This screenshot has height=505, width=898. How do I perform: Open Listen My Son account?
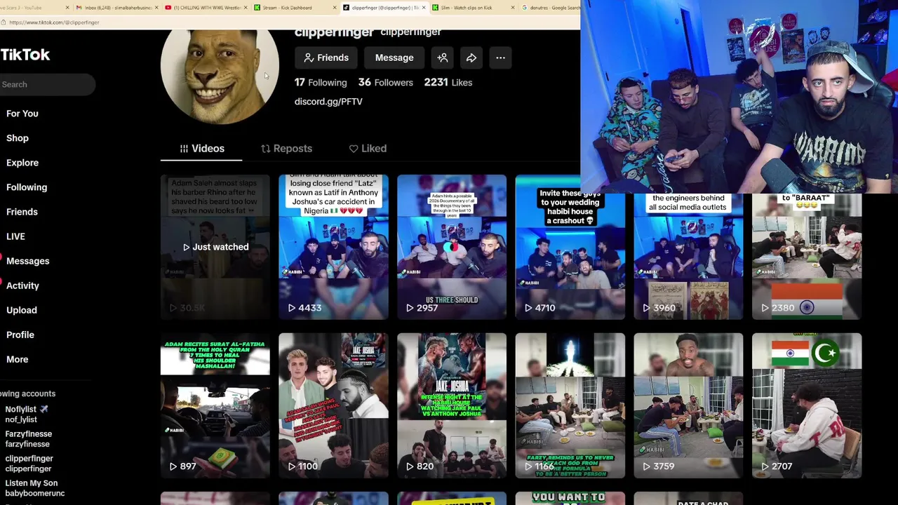(34, 487)
